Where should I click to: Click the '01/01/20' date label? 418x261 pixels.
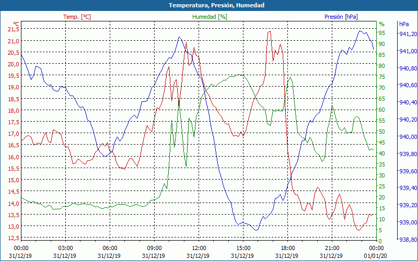click(x=376, y=256)
